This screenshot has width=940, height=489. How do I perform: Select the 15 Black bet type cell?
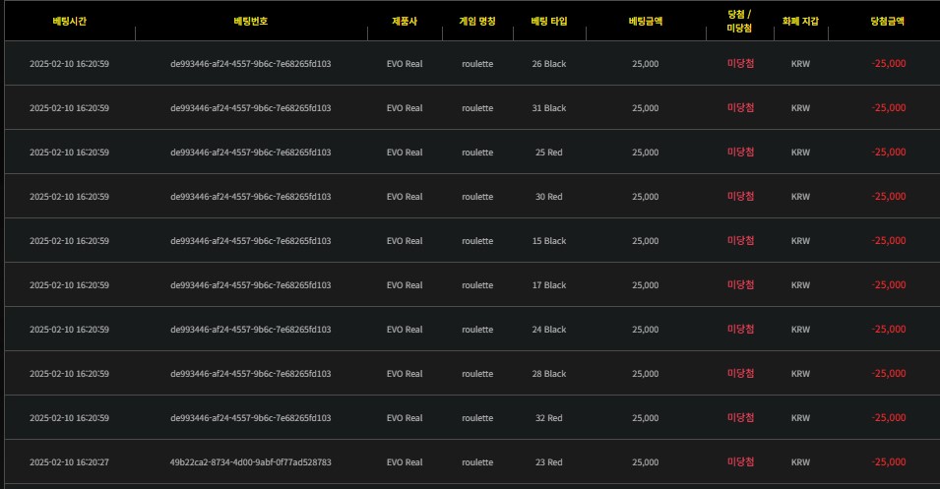click(549, 241)
